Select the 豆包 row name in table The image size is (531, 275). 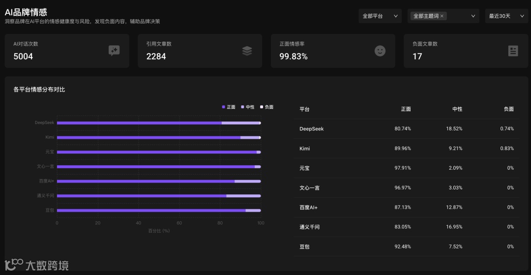(x=304, y=246)
